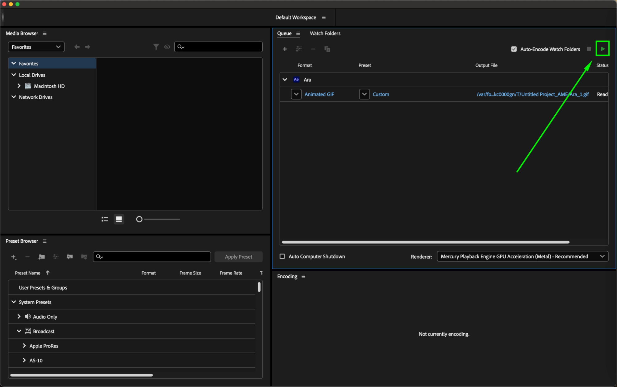Adjust the Media Browser thumbnail zoom slider

click(158, 219)
